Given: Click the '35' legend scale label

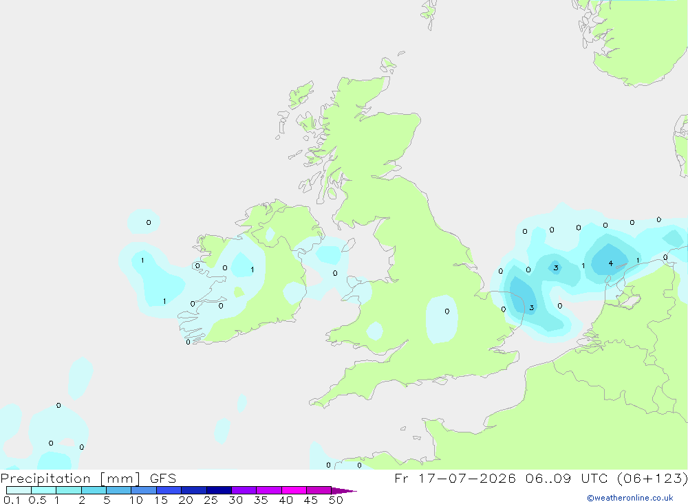Looking at the screenshot, I should [261, 500].
